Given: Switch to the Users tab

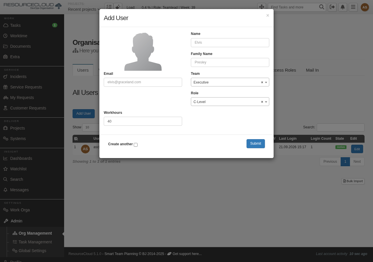Looking at the screenshot, I should point(83,70).
